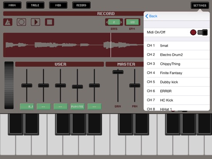Increase bars with the right arrow

pos(121,23)
